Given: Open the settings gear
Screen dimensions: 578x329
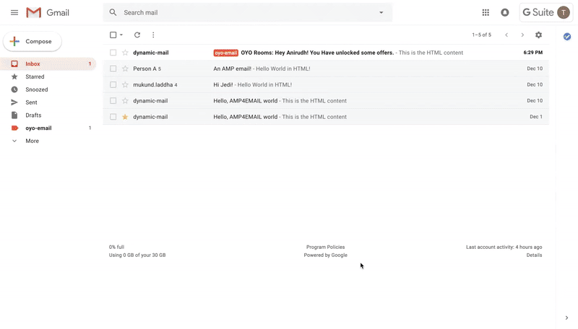Looking at the screenshot, I should pyautogui.click(x=538, y=35).
